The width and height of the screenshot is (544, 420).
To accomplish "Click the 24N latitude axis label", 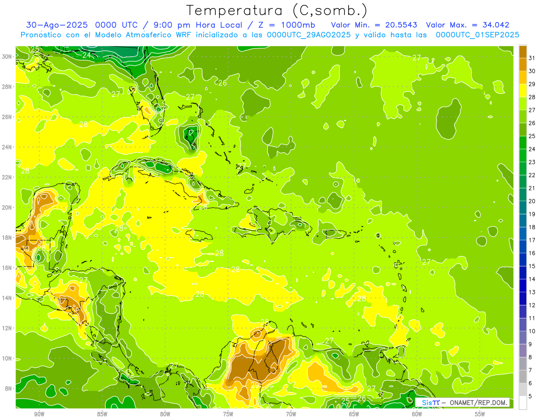I will pyautogui.click(x=7, y=147).
